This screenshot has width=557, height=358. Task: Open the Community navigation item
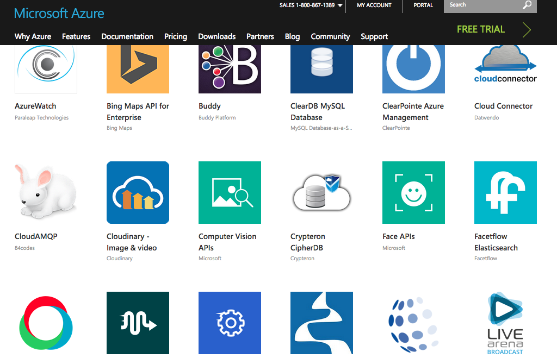coord(330,36)
